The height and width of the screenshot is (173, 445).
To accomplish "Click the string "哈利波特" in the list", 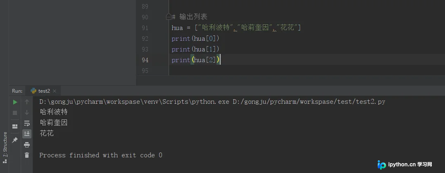I will 215,28.
